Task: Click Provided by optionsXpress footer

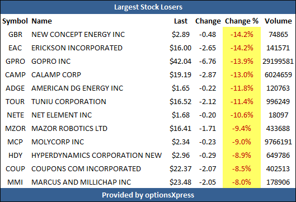Action: pyautogui.click(x=148, y=195)
